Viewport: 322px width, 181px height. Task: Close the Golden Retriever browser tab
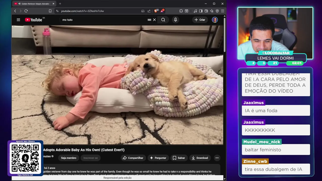point(53,4)
